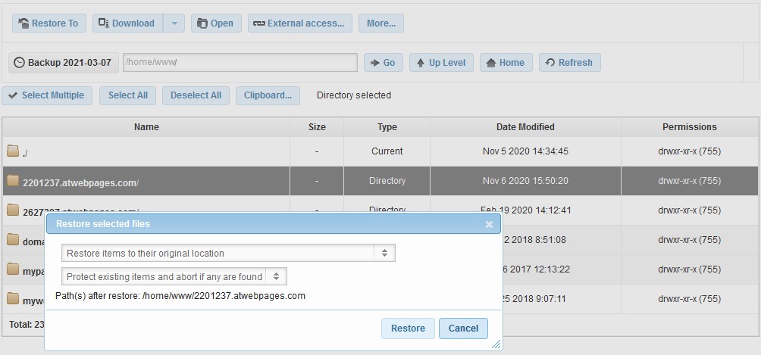
Task: Close the Restore selected files dialog
Action: (x=489, y=224)
